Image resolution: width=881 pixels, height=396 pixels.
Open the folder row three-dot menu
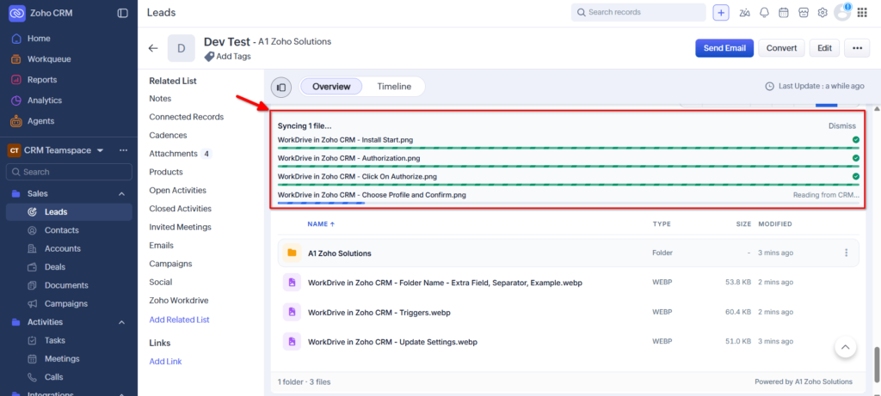tap(847, 253)
